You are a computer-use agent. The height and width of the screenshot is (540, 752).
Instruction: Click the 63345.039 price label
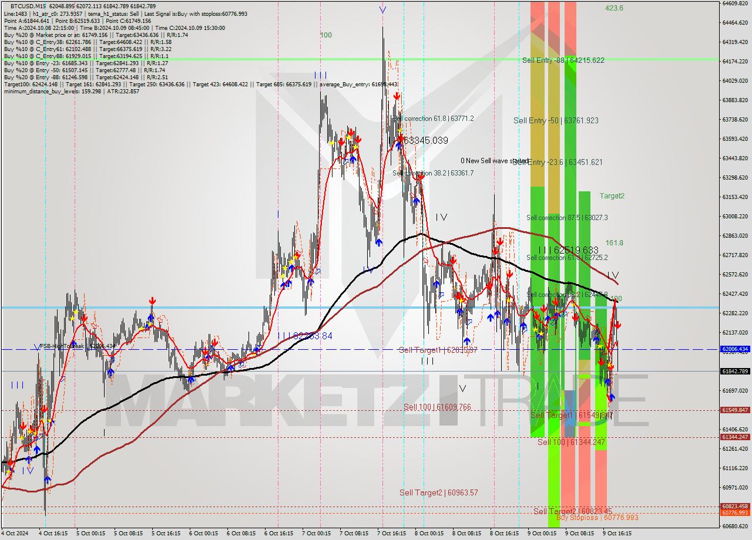[426, 141]
